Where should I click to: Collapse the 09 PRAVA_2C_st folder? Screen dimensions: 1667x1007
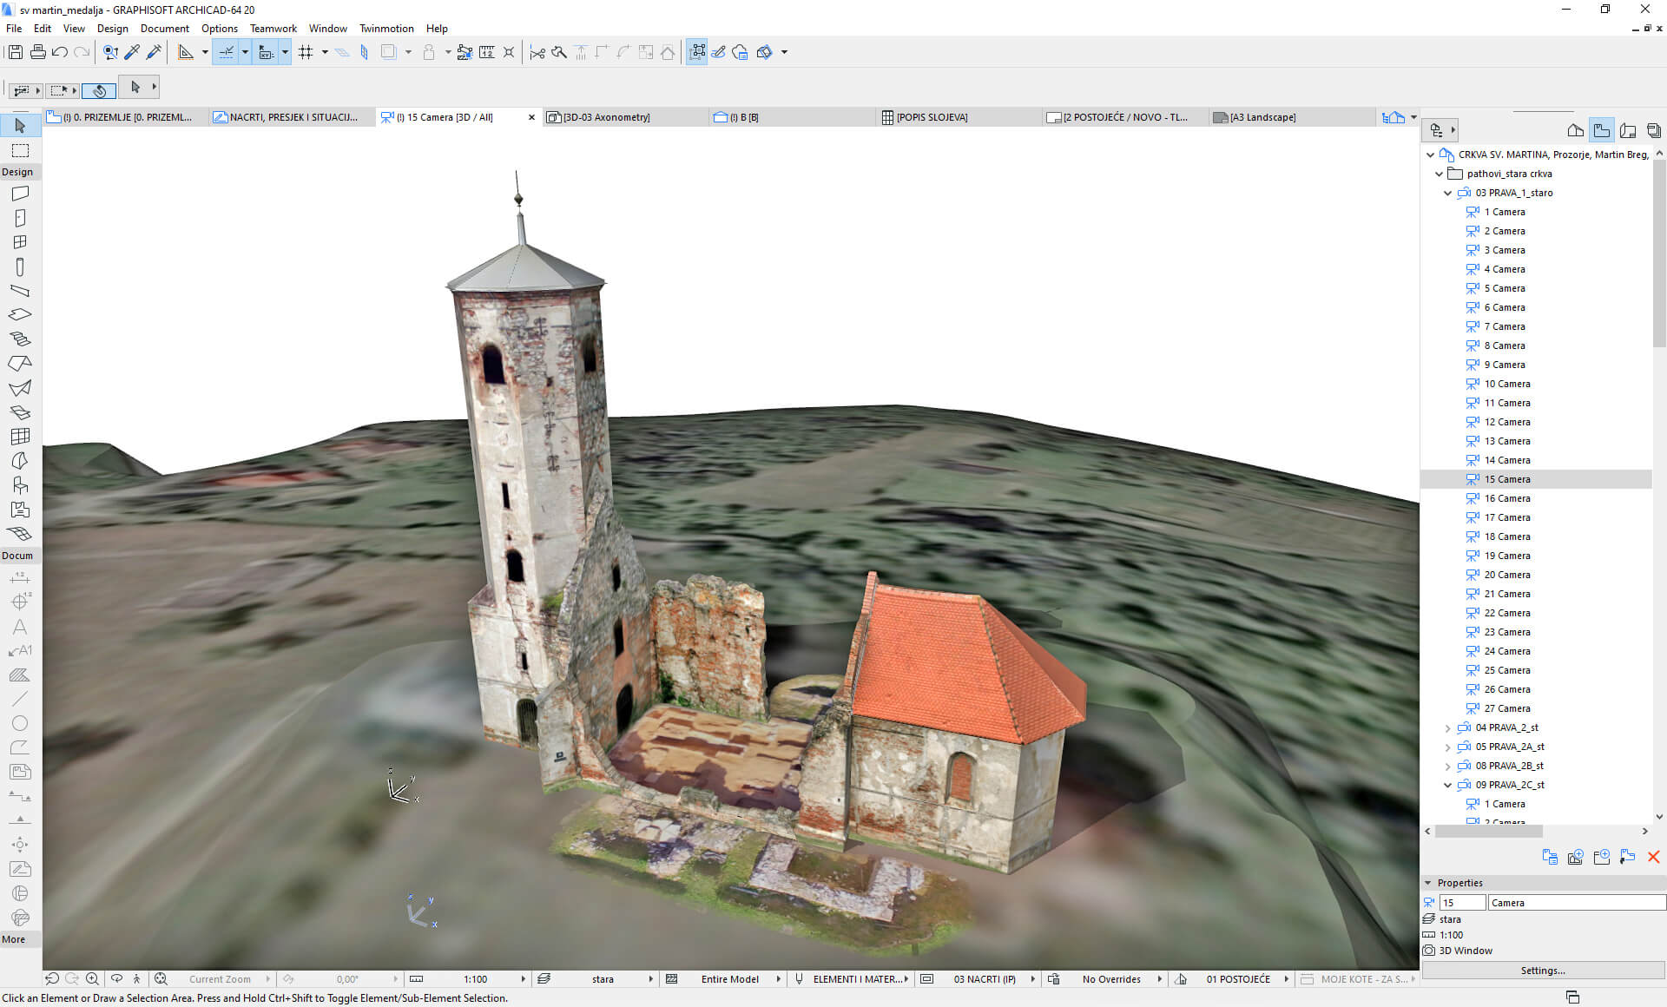tap(1447, 785)
